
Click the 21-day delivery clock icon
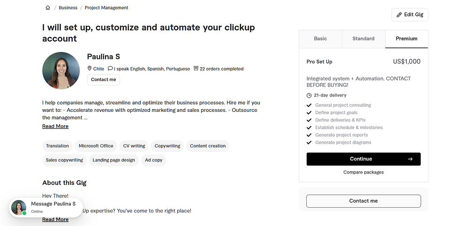[x=309, y=95]
